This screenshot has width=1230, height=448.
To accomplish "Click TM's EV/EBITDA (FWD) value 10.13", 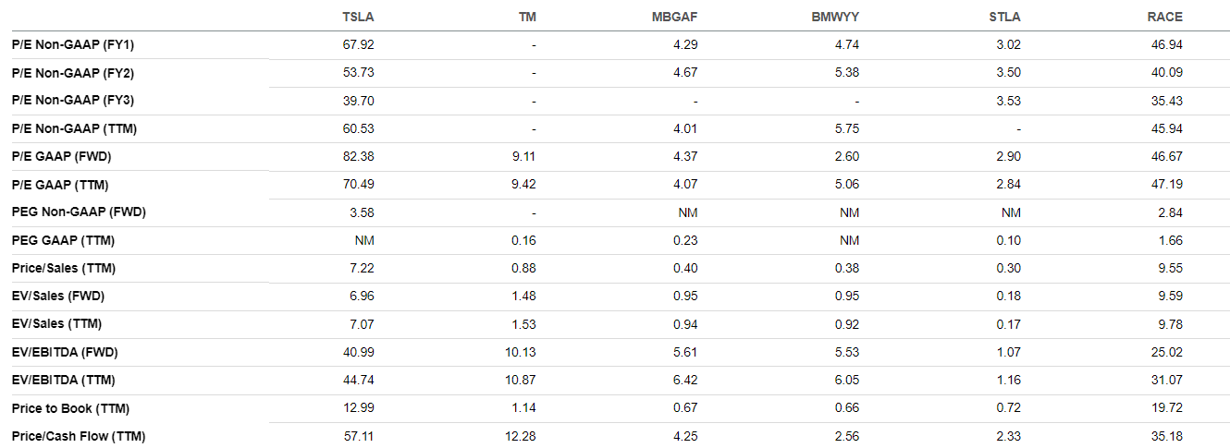I will click(520, 352).
